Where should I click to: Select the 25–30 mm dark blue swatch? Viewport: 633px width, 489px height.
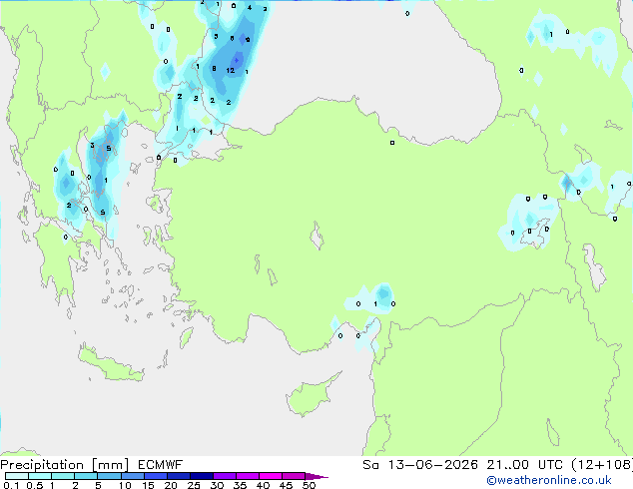click(x=202, y=476)
